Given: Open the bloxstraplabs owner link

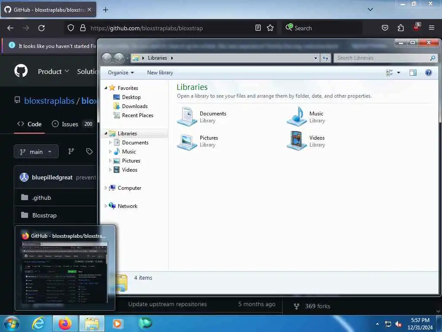Looking at the screenshot, I should click(49, 101).
